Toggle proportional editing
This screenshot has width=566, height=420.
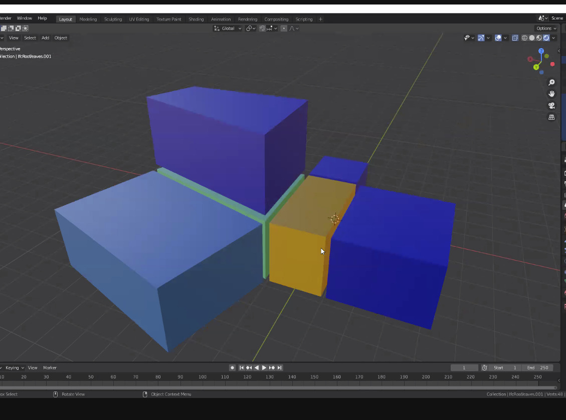pos(284,29)
